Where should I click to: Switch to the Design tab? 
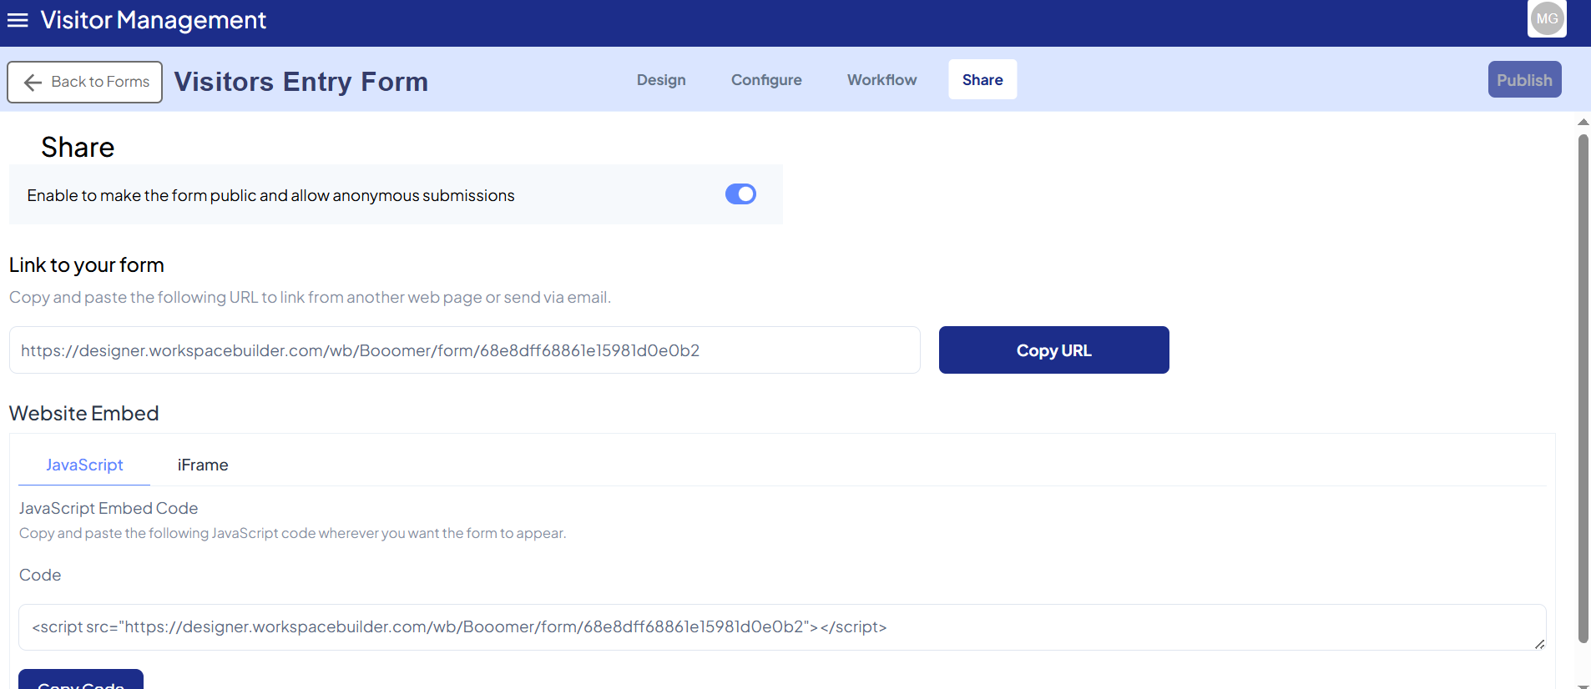[661, 80]
